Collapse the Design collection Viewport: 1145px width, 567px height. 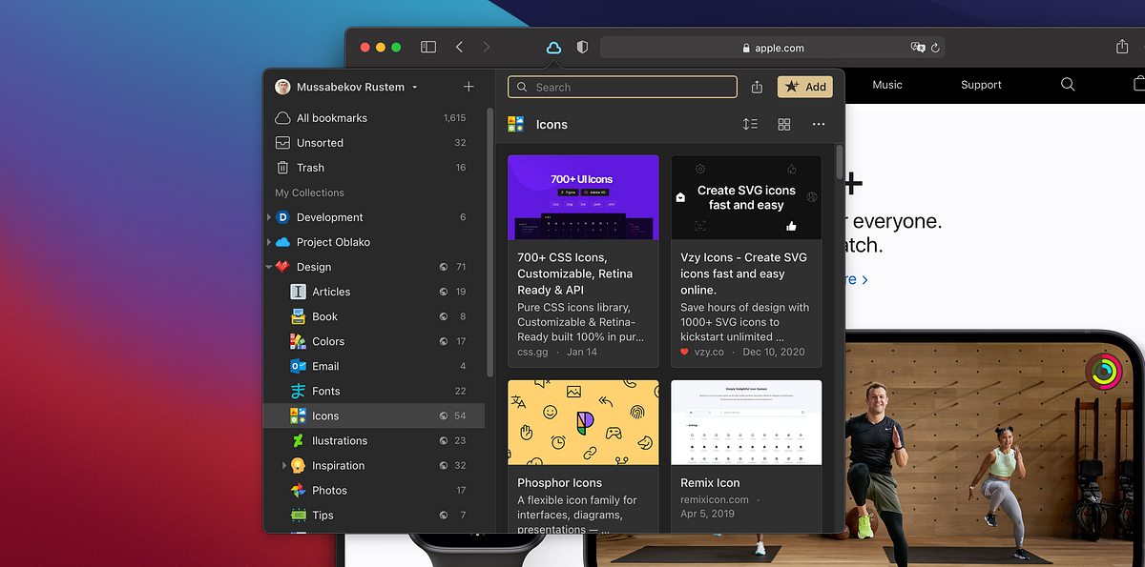(268, 266)
